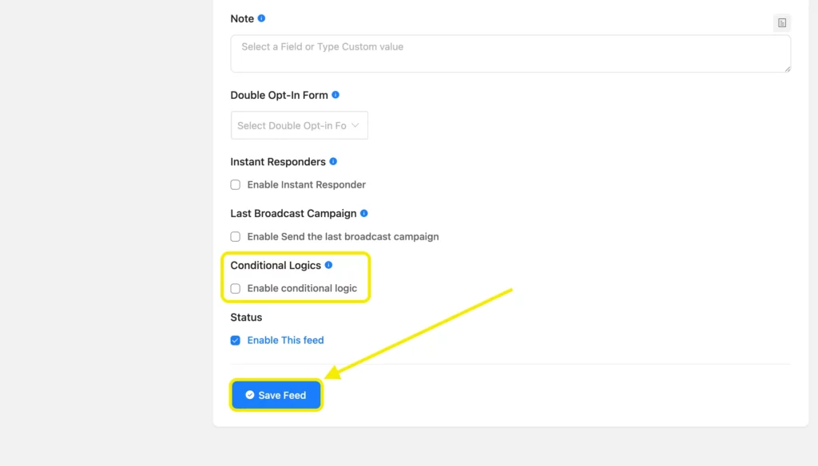818x466 pixels.
Task: Click the checkmark icon inside Save Feed
Action: point(250,395)
